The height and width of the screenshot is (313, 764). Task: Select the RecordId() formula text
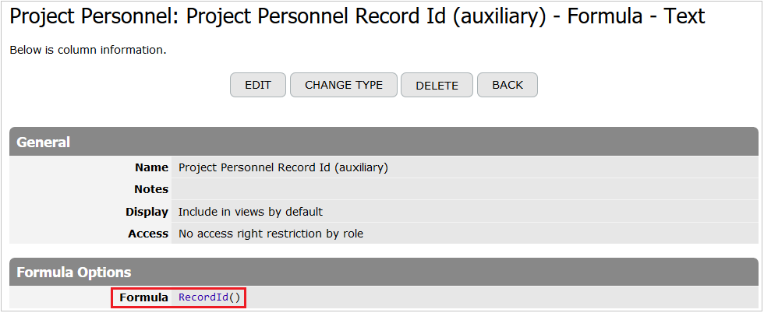pyautogui.click(x=210, y=297)
